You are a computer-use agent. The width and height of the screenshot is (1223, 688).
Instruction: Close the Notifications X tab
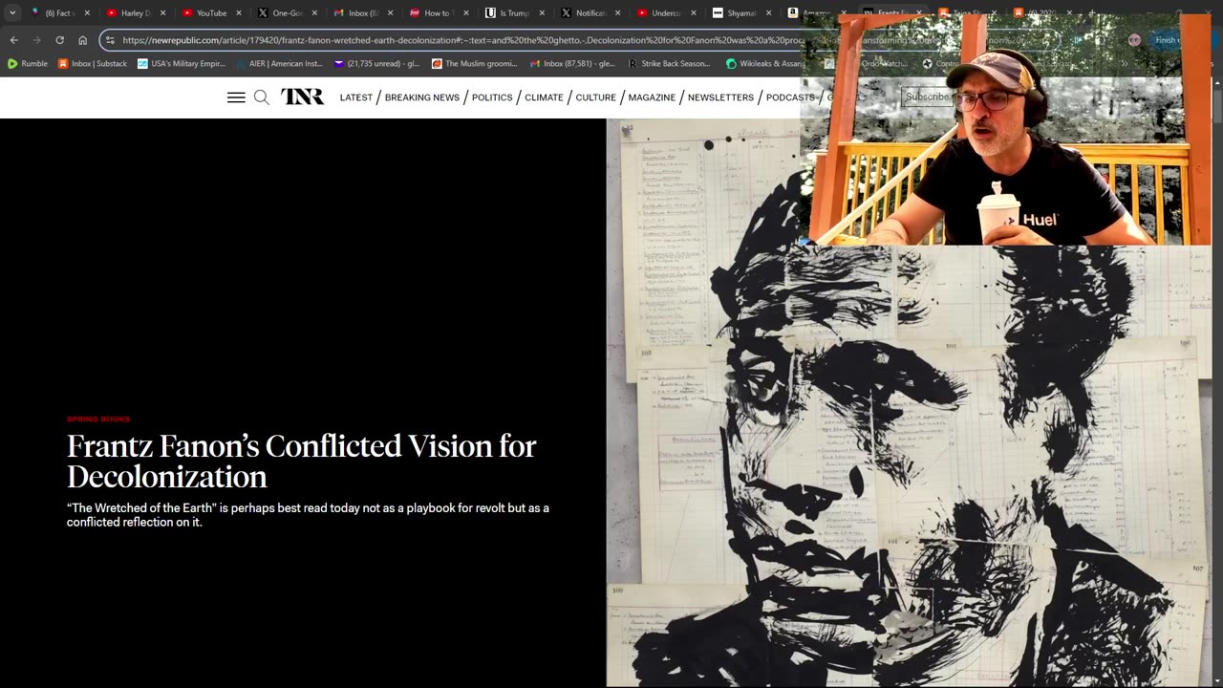pos(617,13)
